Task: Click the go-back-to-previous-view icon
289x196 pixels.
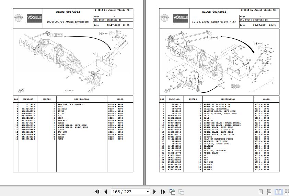Action: pyautogui.click(x=172, y=192)
